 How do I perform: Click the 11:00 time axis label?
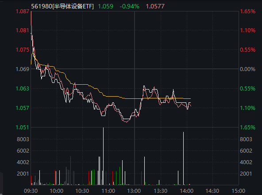108,191
